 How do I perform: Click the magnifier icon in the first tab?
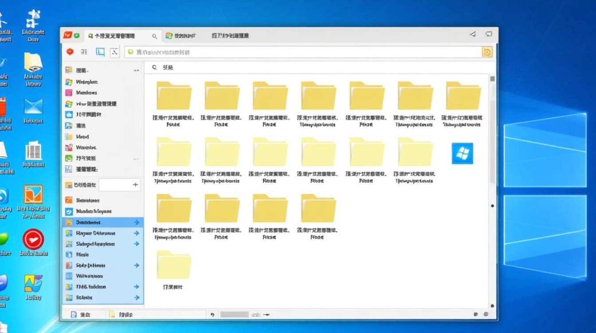[154, 36]
